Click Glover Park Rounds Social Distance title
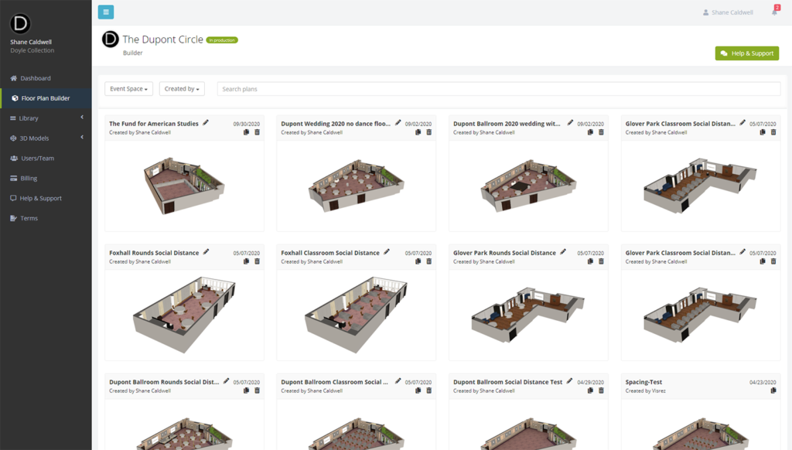 (504, 253)
